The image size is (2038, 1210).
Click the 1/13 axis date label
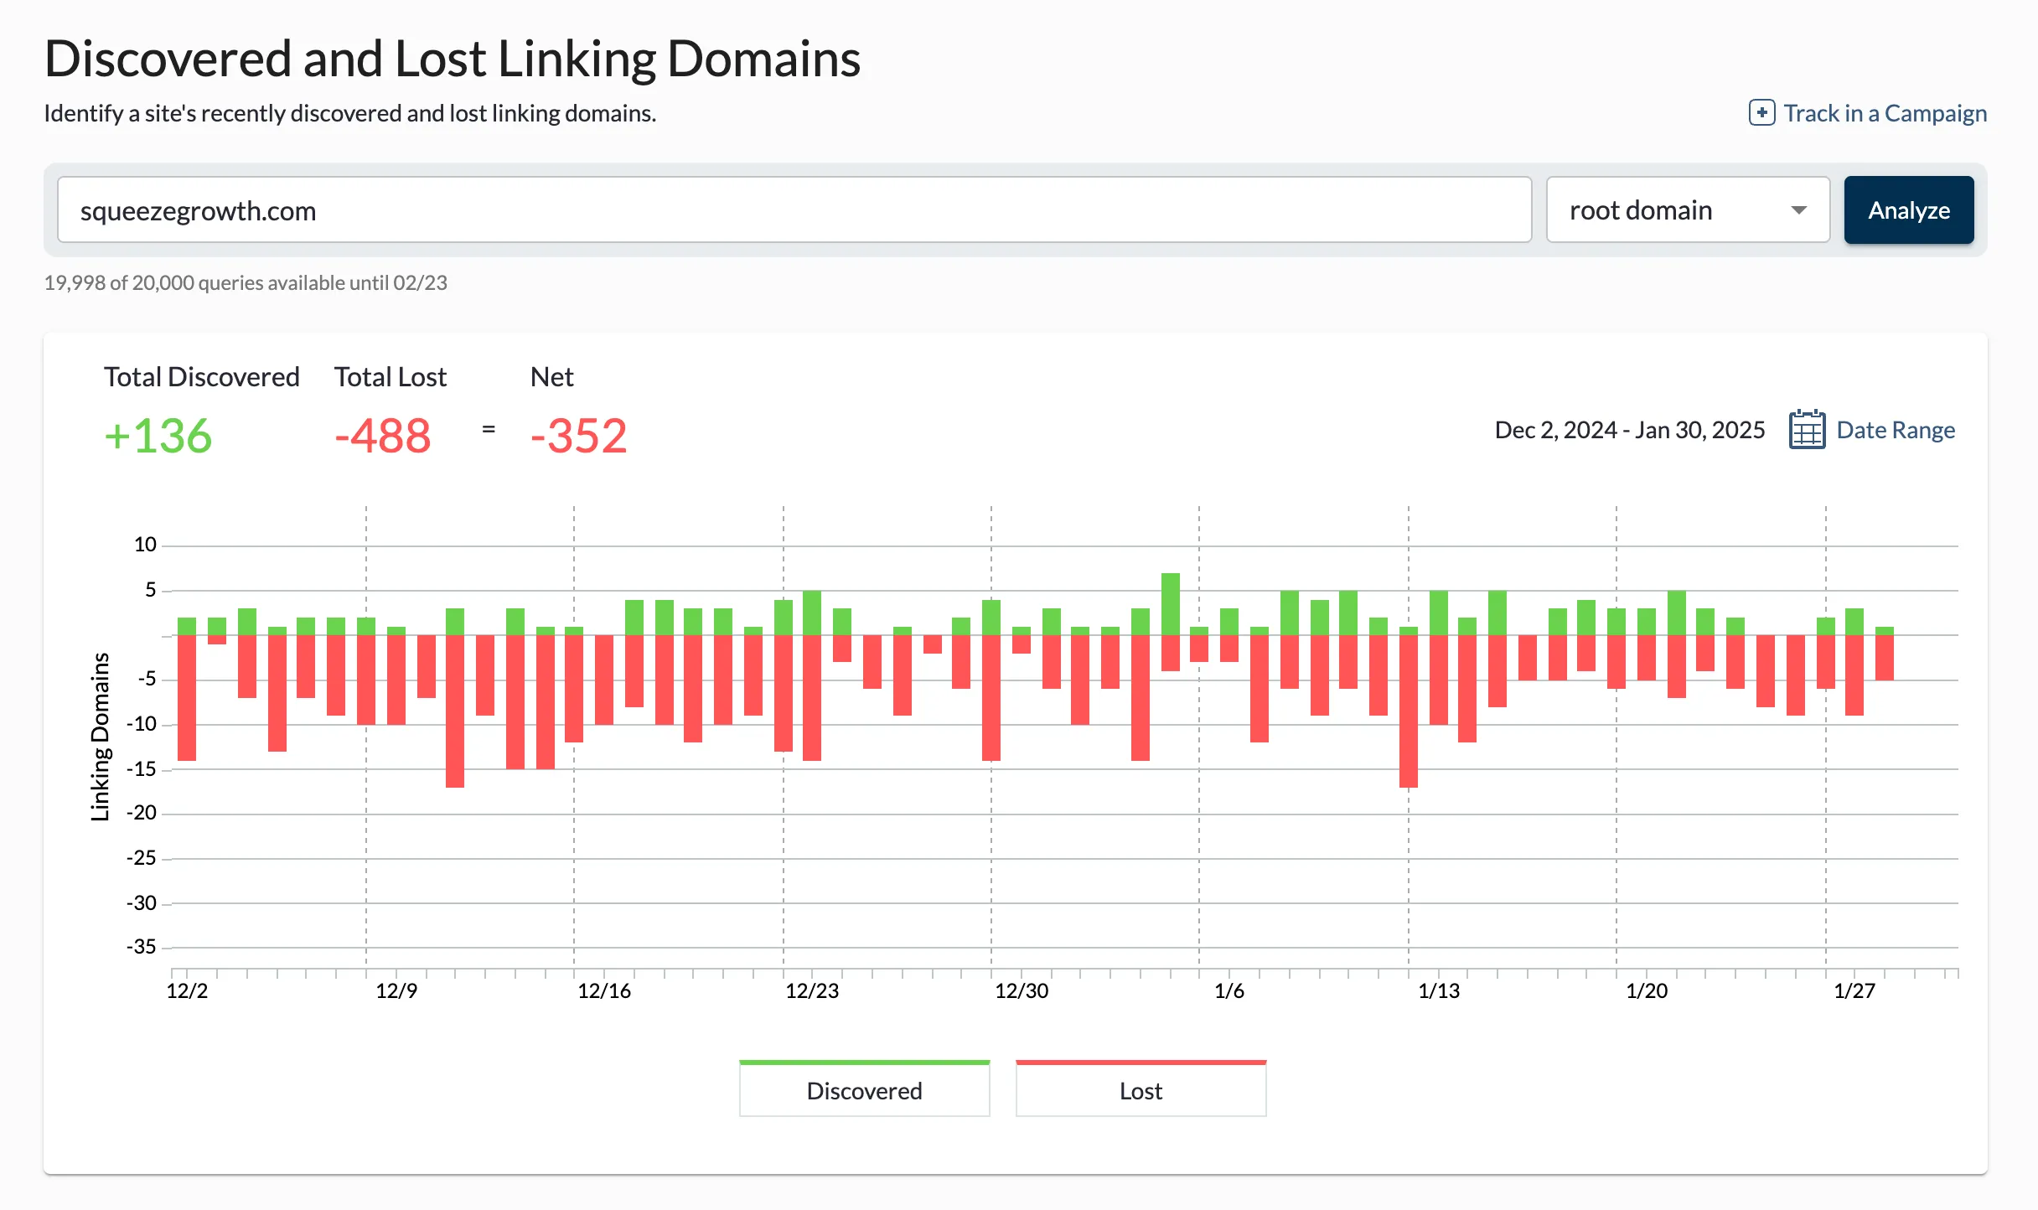pos(1439,990)
